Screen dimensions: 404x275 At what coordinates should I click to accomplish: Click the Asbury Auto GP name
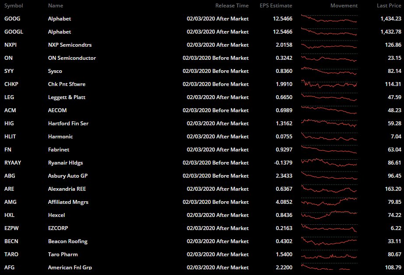68,176
